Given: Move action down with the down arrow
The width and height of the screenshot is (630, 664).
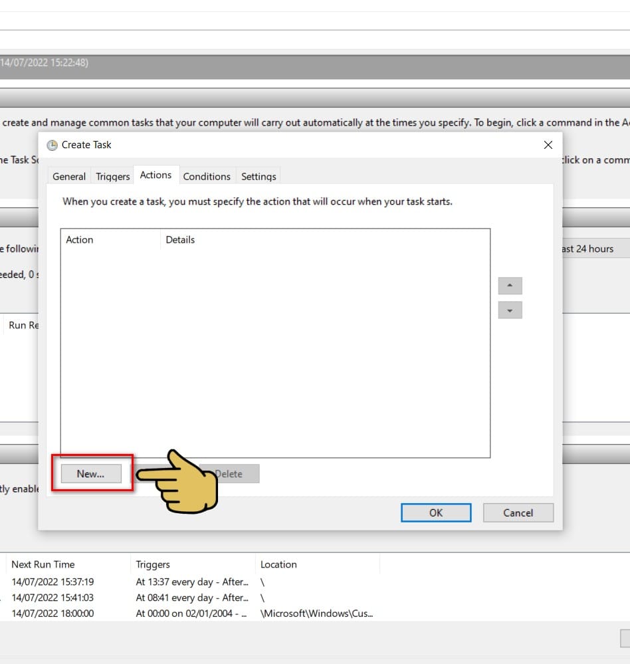Looking at the screenshot, I should tap(510, 310).
